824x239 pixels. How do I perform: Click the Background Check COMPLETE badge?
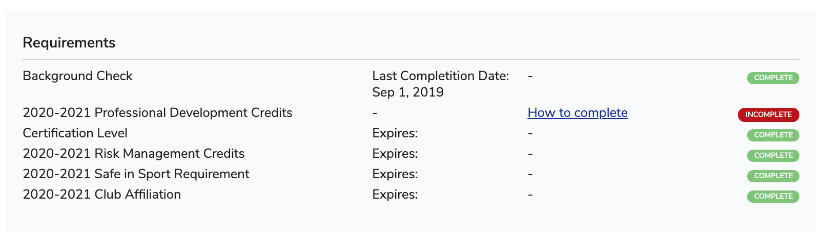coord(773,78)
